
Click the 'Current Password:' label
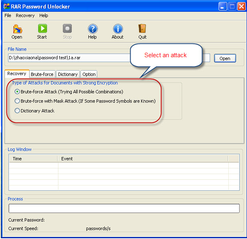(26, 220)
